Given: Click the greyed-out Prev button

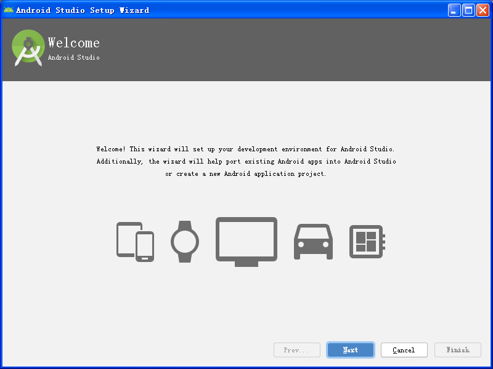Looking at the screenshot, I should point(297,350).
